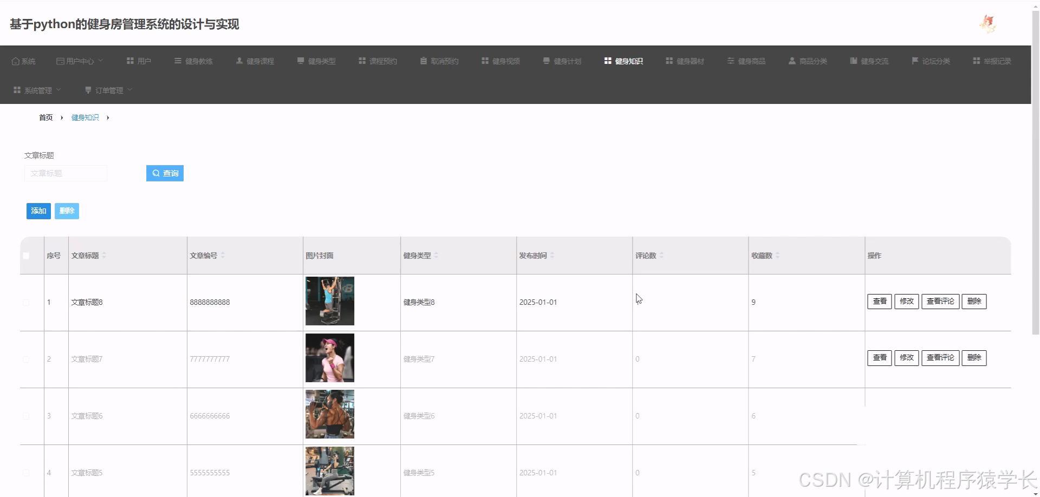
Task: Open the 课程预约 menu item
Action: pos(378,61)
